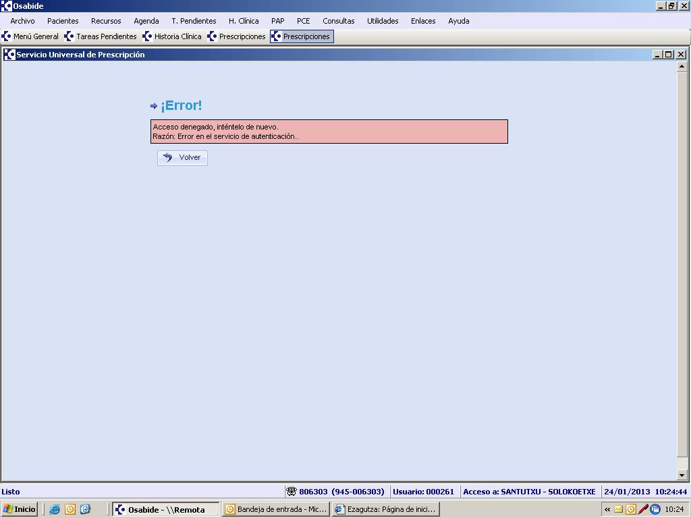Click the Servicio Universal de Prescripción window icon
The height and width of the screenshot is (518, 691).
(x=9, y=55)
